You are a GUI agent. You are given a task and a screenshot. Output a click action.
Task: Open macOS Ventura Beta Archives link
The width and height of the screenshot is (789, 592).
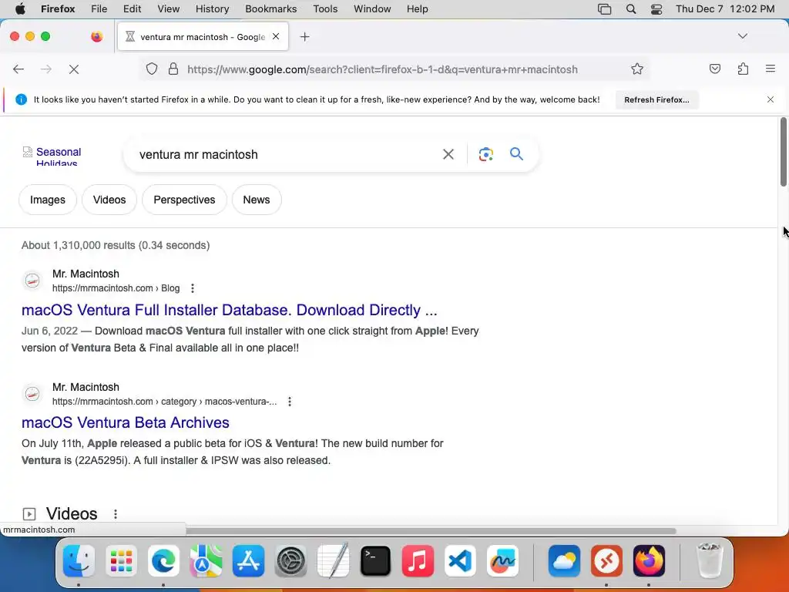point(126,423)
